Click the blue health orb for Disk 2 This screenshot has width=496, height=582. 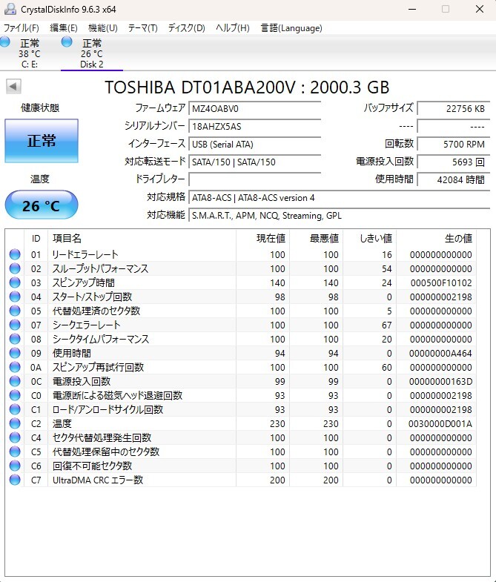click(67, 42)
